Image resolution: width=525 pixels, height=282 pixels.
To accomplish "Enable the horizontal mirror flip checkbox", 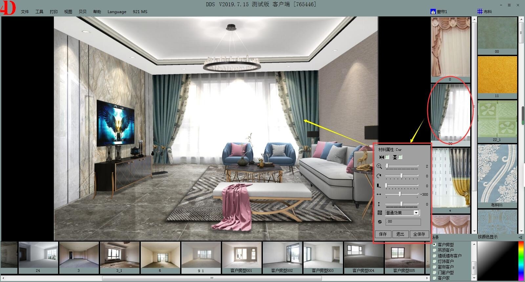I will coord(387,157).
